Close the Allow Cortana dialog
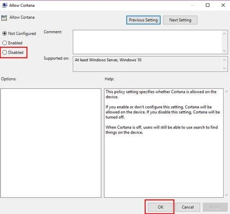 click(223, 5)
